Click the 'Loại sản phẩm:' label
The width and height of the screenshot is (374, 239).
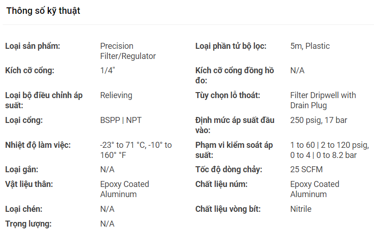32,46
